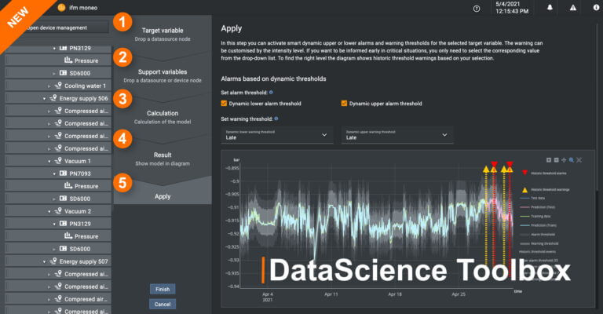
Task: Open Dynamic upper warning threshold dropdown
Action: pyautogui.click(x=397, y=135)
